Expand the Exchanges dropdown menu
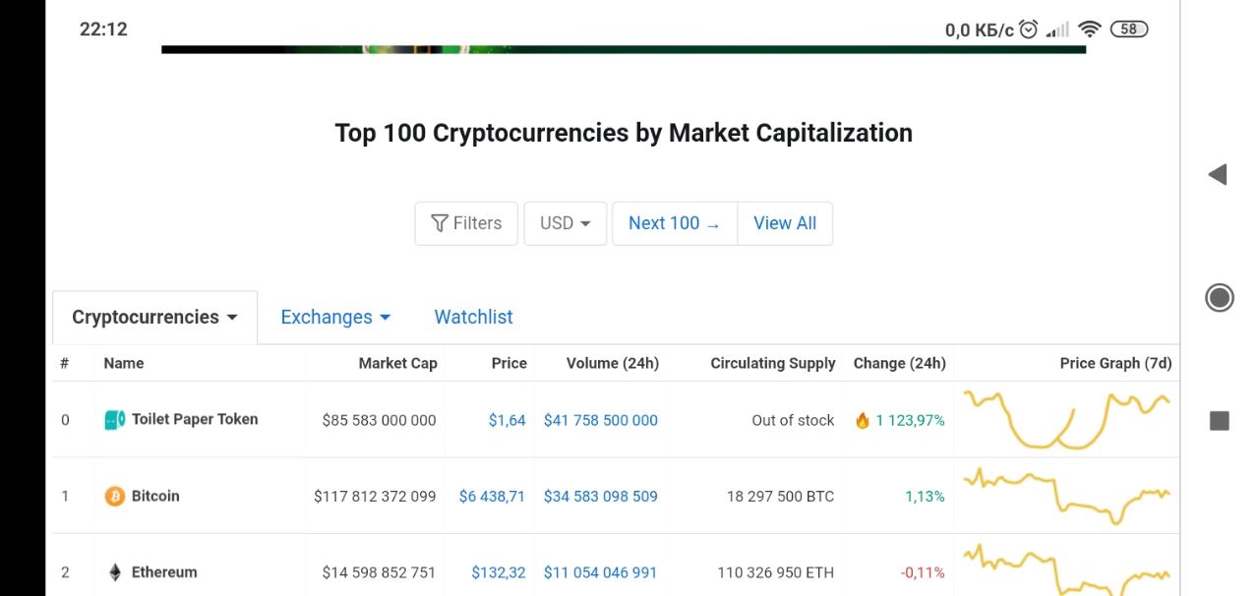 pyautogui.click(x=335, y=317)
